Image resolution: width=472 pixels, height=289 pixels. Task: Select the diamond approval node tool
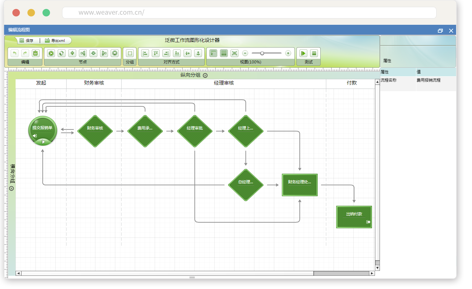pyautogui.click(x=72, y=53)
